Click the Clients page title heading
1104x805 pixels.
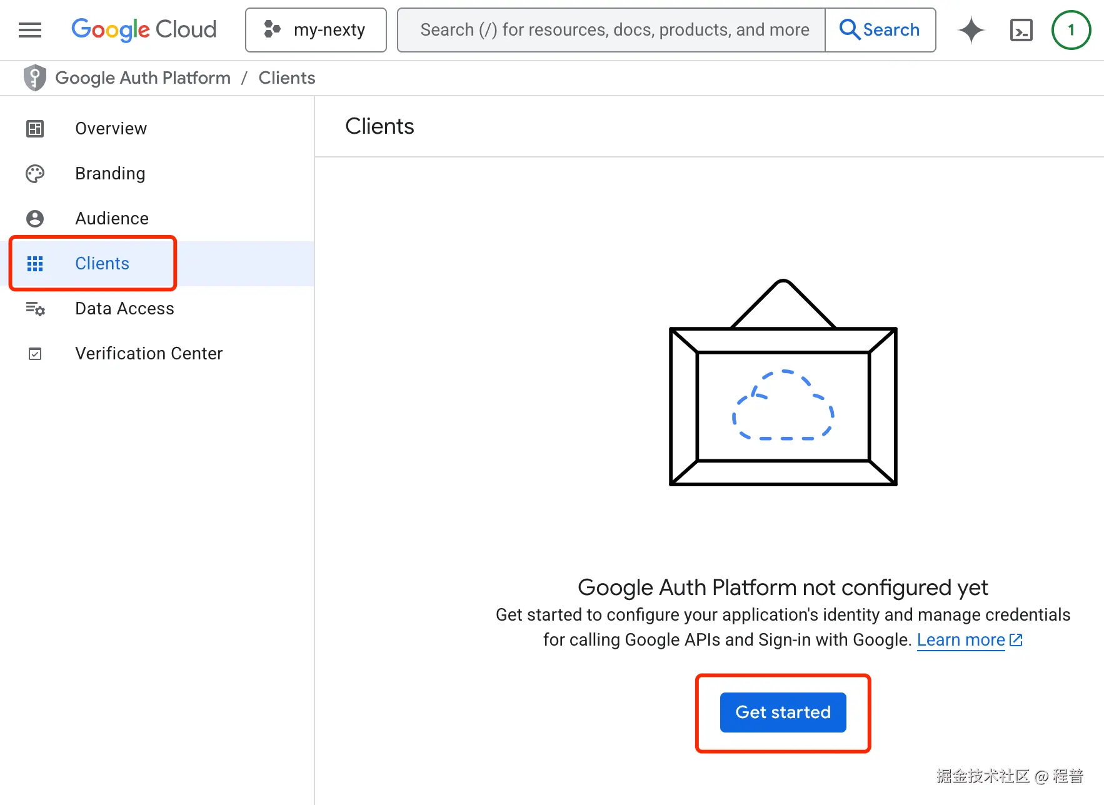click(379, 126)
